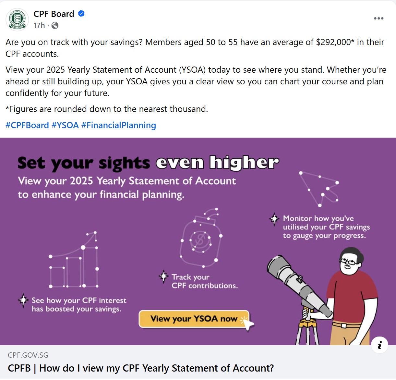Click the sparkle beside Track your CPF contributions
Screen dimensions: 396x380
(x=164, y=276)
